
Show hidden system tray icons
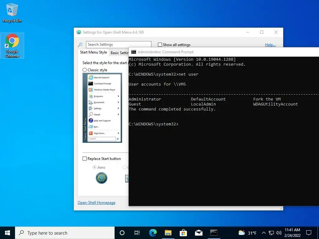tap(264, 233)
